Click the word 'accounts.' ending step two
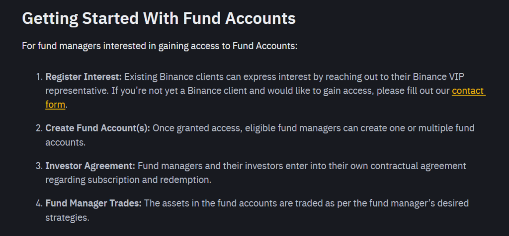 point(66,142)
